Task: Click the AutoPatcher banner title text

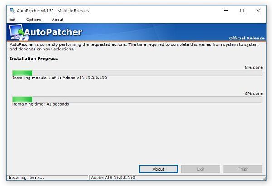Action: 53,32
